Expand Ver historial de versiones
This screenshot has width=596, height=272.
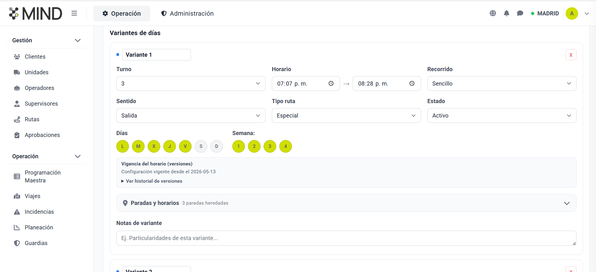point(152,181)
